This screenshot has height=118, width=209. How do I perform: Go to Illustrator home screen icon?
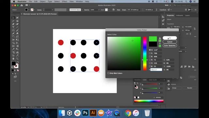pos(22,5)
